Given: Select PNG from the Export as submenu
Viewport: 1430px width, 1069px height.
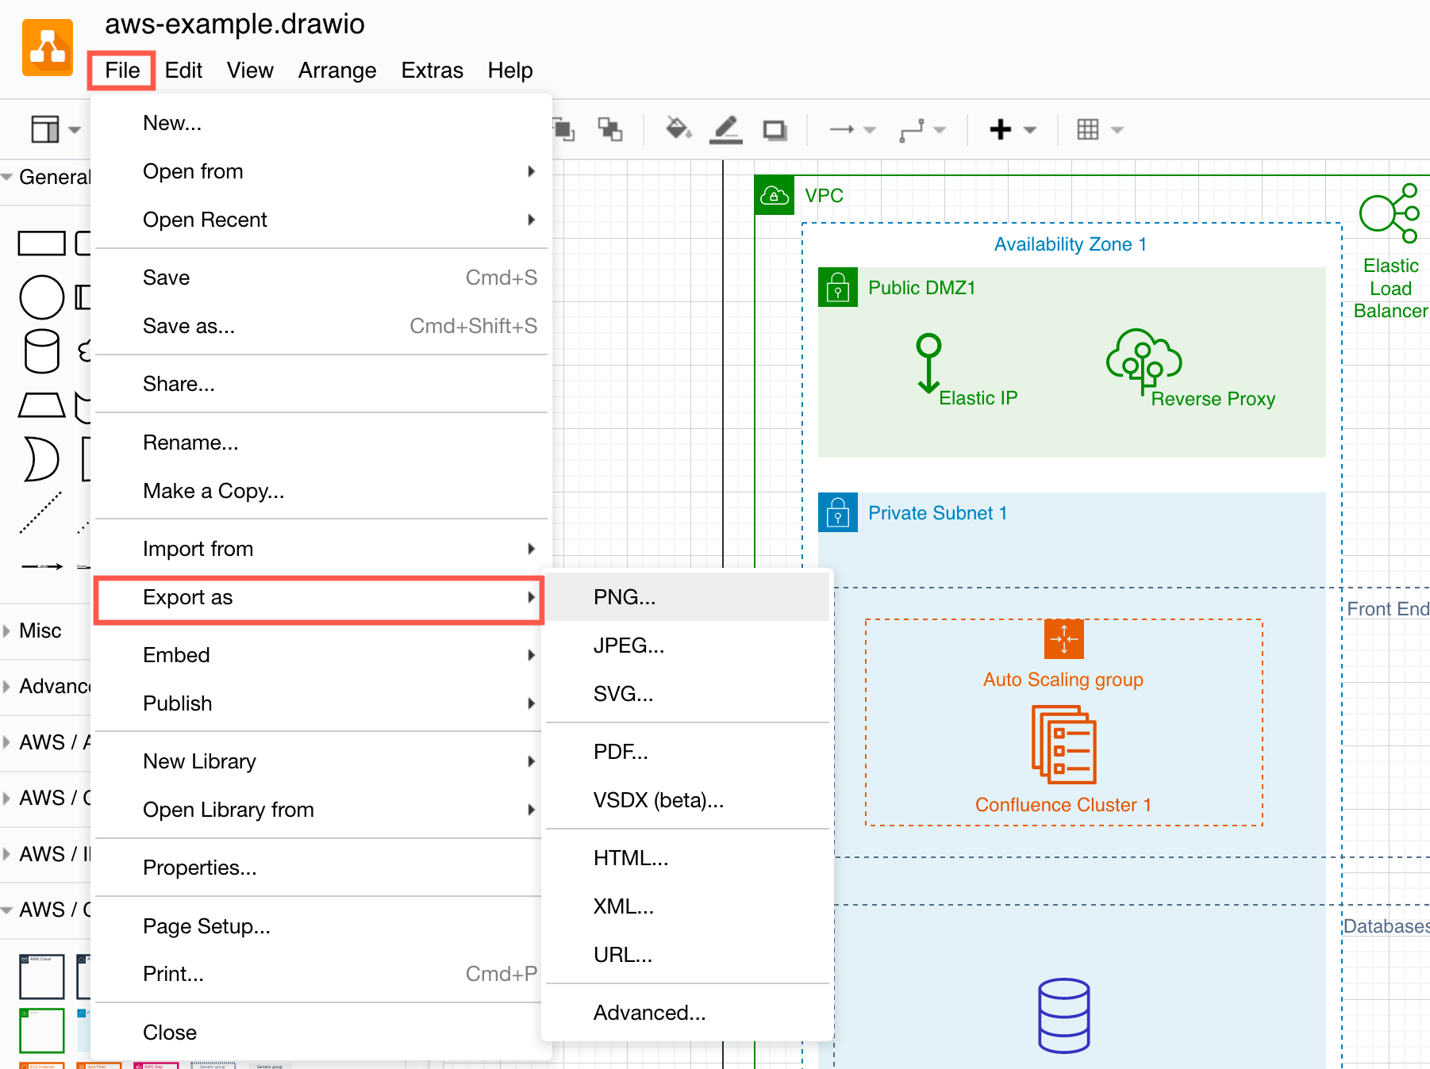Looking at the screenshot, I should [x=624, y=597].
